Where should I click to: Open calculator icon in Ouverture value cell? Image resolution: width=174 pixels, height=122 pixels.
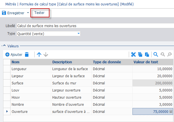tap(171, 111)
